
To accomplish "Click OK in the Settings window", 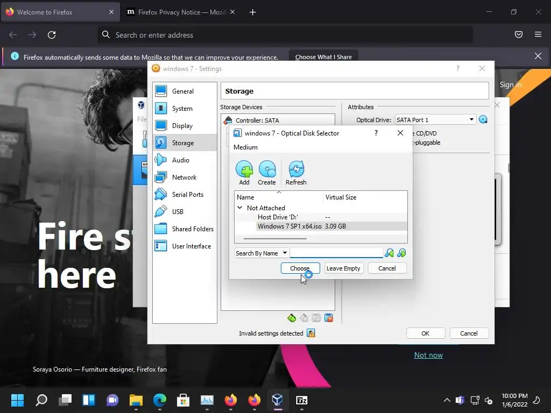I will [x=426, y=333].
